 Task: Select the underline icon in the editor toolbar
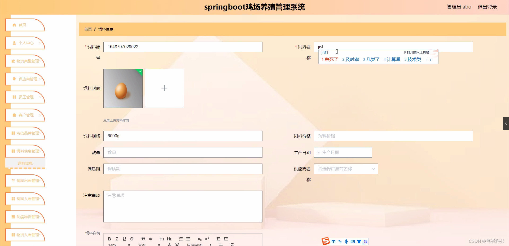[x=124, y=239]
